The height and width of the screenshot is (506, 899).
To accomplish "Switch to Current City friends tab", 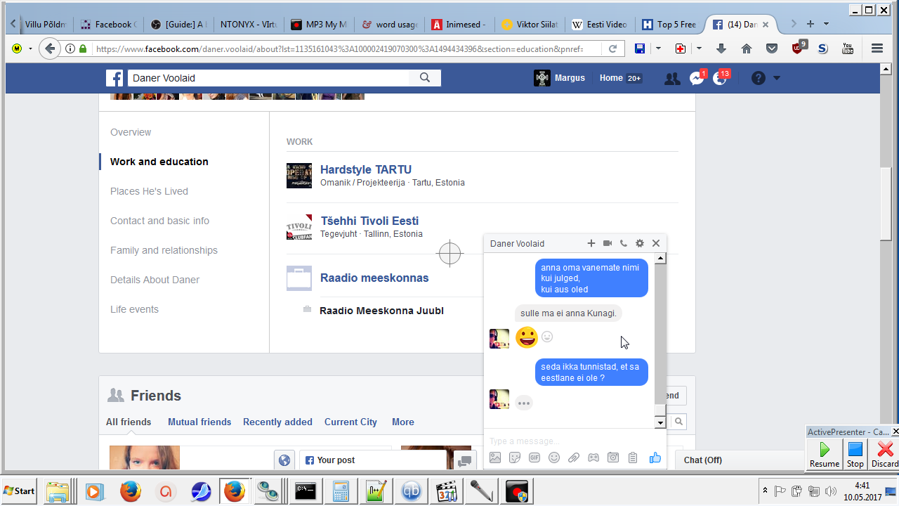I will [x=350, y=422].
